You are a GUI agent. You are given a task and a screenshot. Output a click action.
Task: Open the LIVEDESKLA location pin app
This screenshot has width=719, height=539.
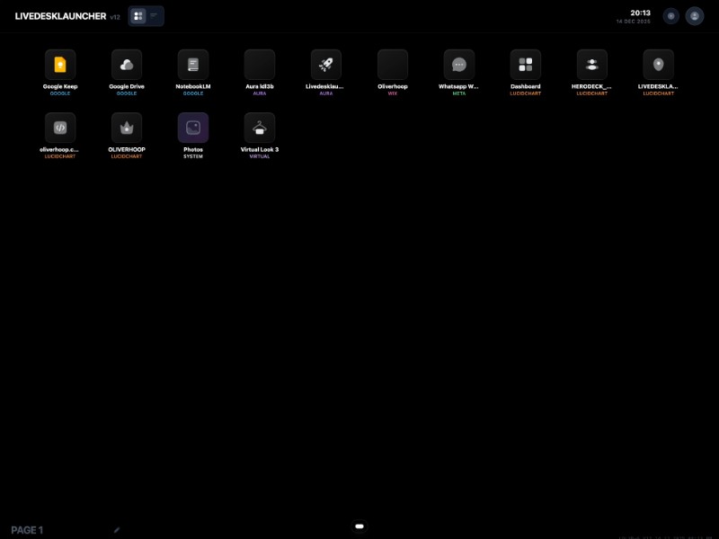(x=659, y=65)
